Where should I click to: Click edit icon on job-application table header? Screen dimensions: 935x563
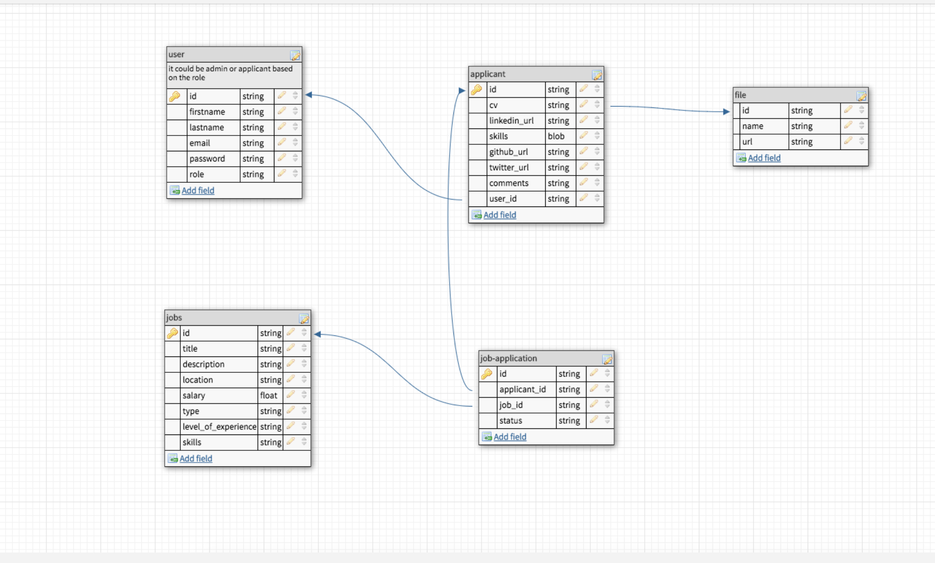(x=607, y=360)
